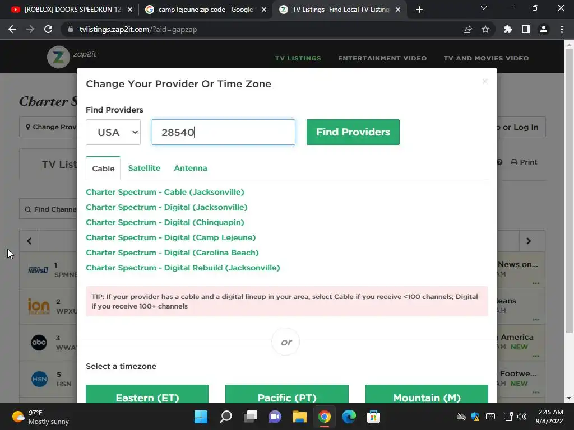Image resolution: width=574 pixels, height=430 pixels.
Task: Switch to the Satellite tab
Action: click(144, 168)
